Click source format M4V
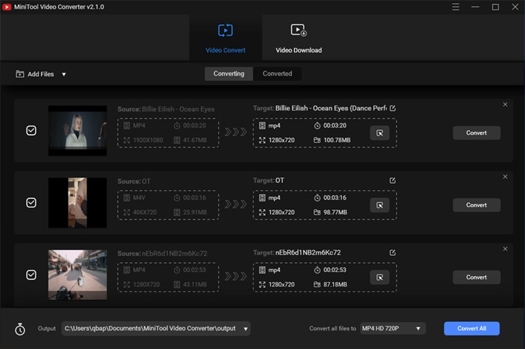 point(139,198)
